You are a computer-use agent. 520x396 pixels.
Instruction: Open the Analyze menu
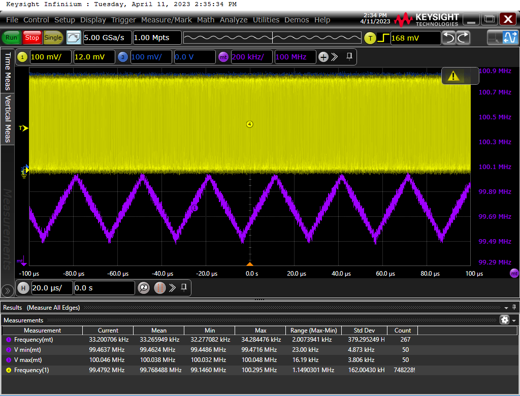(x=234, y=20)
